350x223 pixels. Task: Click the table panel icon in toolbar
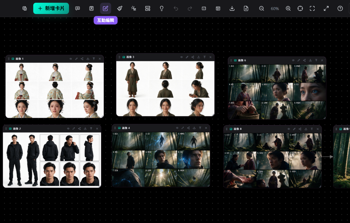(x=218, y=8)
